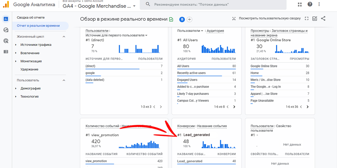337x168 pixels.
Task: Open the Google apps grid icon
Action: point(299,4)
